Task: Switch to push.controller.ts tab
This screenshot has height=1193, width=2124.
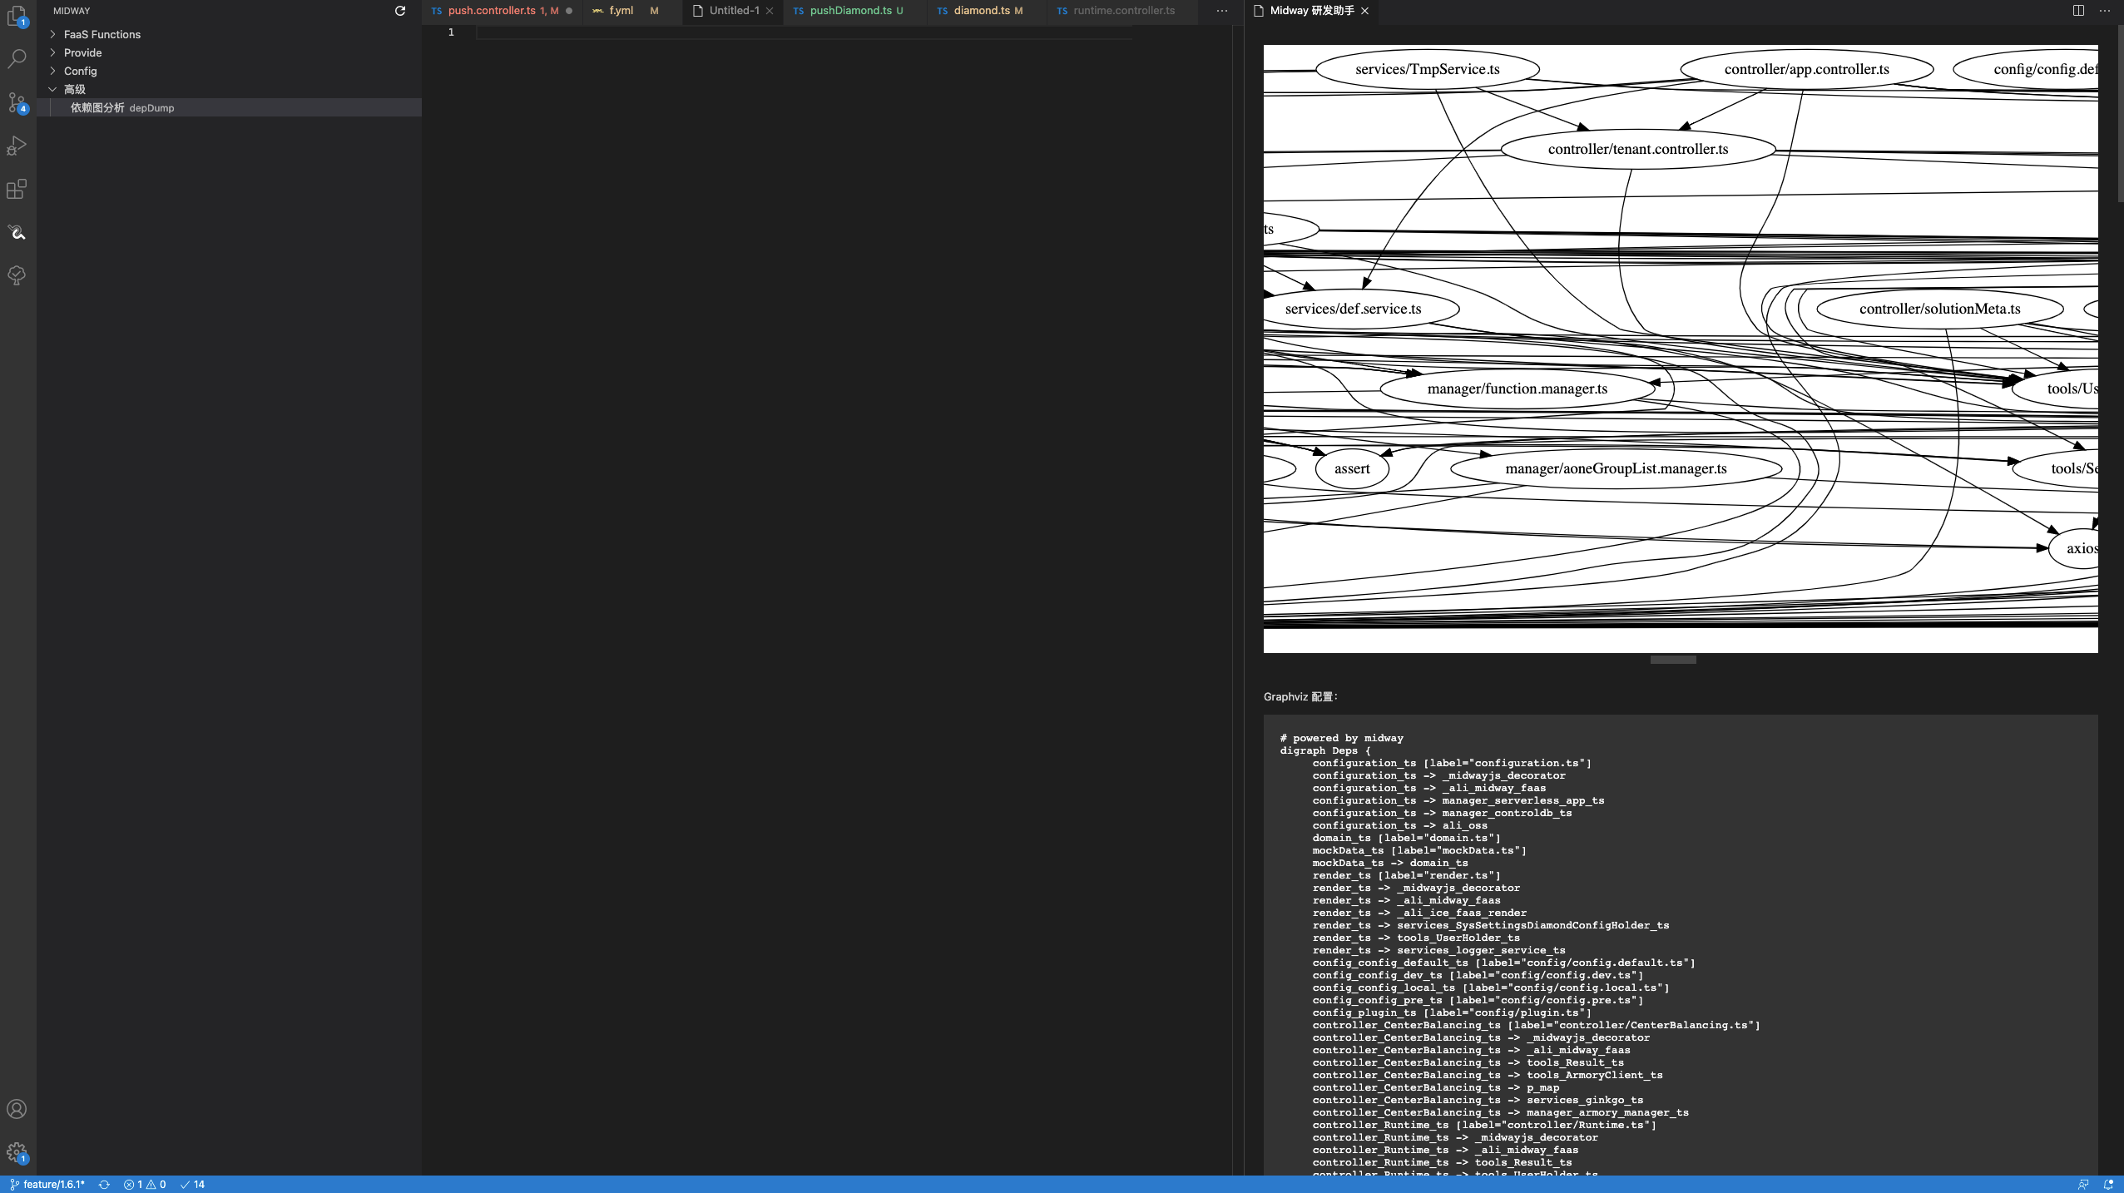Action: 491,11
